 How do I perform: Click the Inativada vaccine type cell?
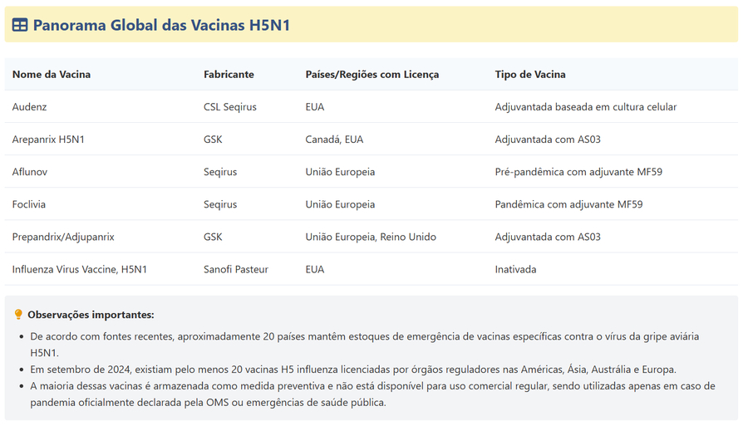515,269
